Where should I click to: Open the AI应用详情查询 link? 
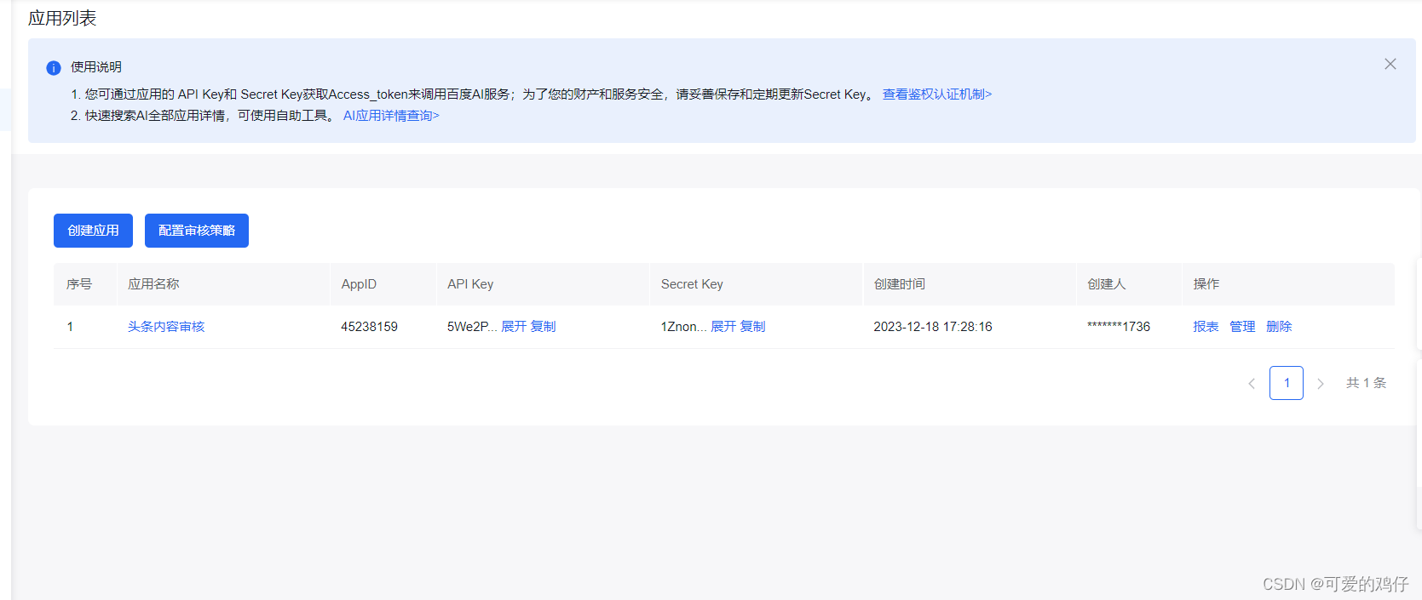(x=391, y=116)
